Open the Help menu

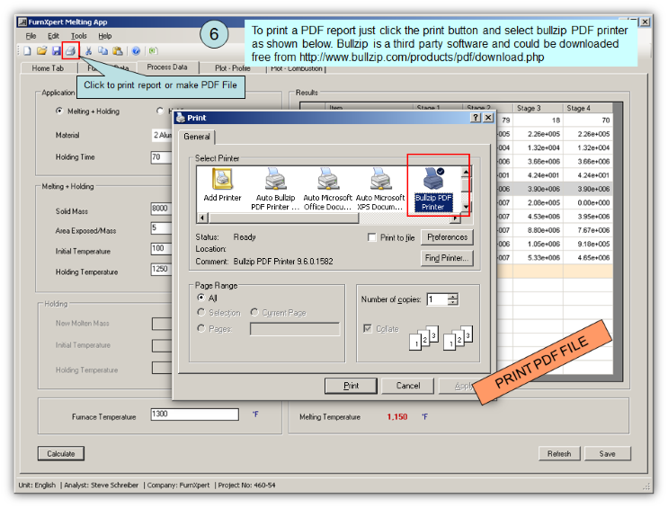[x=105, y=36]
